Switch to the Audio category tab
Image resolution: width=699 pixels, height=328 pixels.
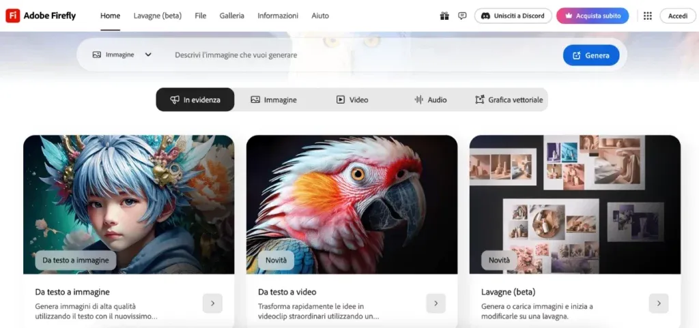click(431, 100)
